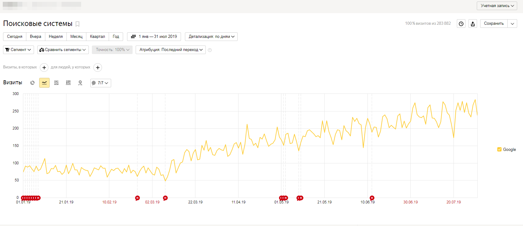Open the 7/7 annotations dropdown
The image size is (523, 226).
[x=101, y=83]
